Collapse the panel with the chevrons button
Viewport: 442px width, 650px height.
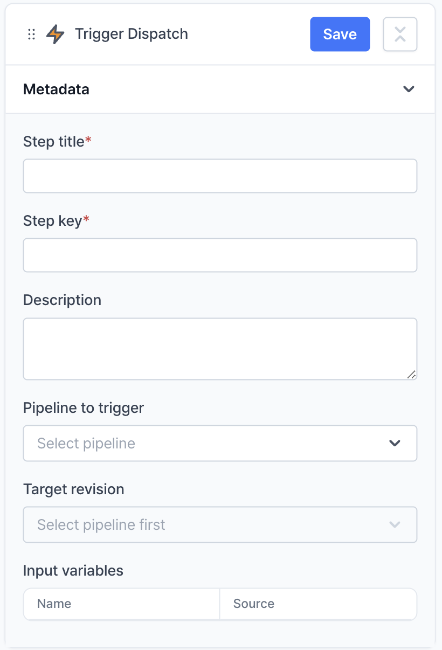pos(400,34)
